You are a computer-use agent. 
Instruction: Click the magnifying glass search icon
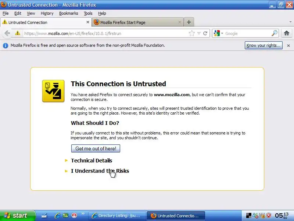274,33
